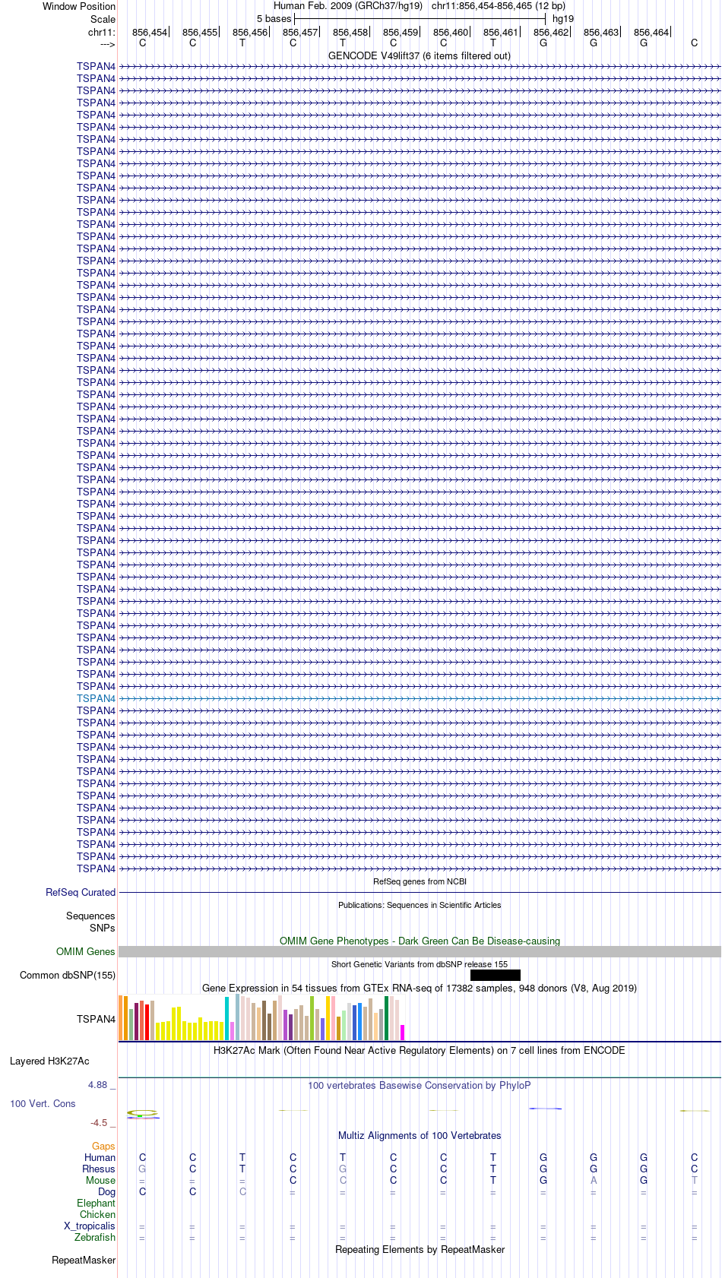722x1278 pixels.
Task: Click the dark green bar in GTEx chart
Action: pyautogui.click(x=387, y=1019)
